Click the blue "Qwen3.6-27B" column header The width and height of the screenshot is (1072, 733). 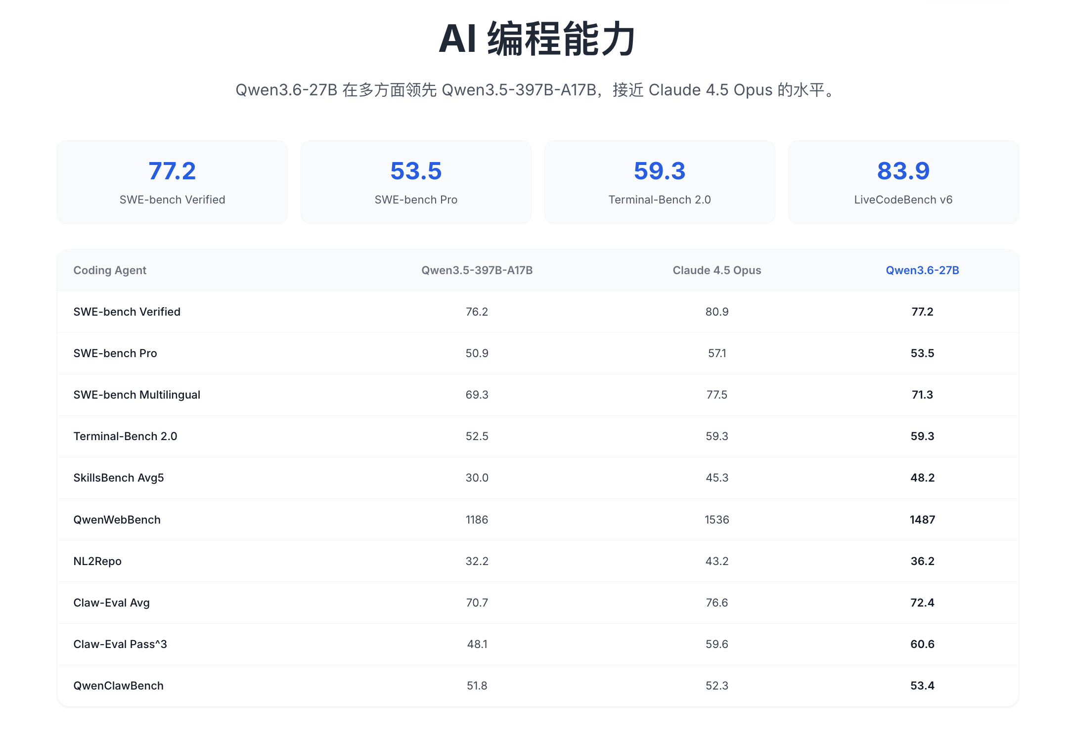(x=922, y=270)
